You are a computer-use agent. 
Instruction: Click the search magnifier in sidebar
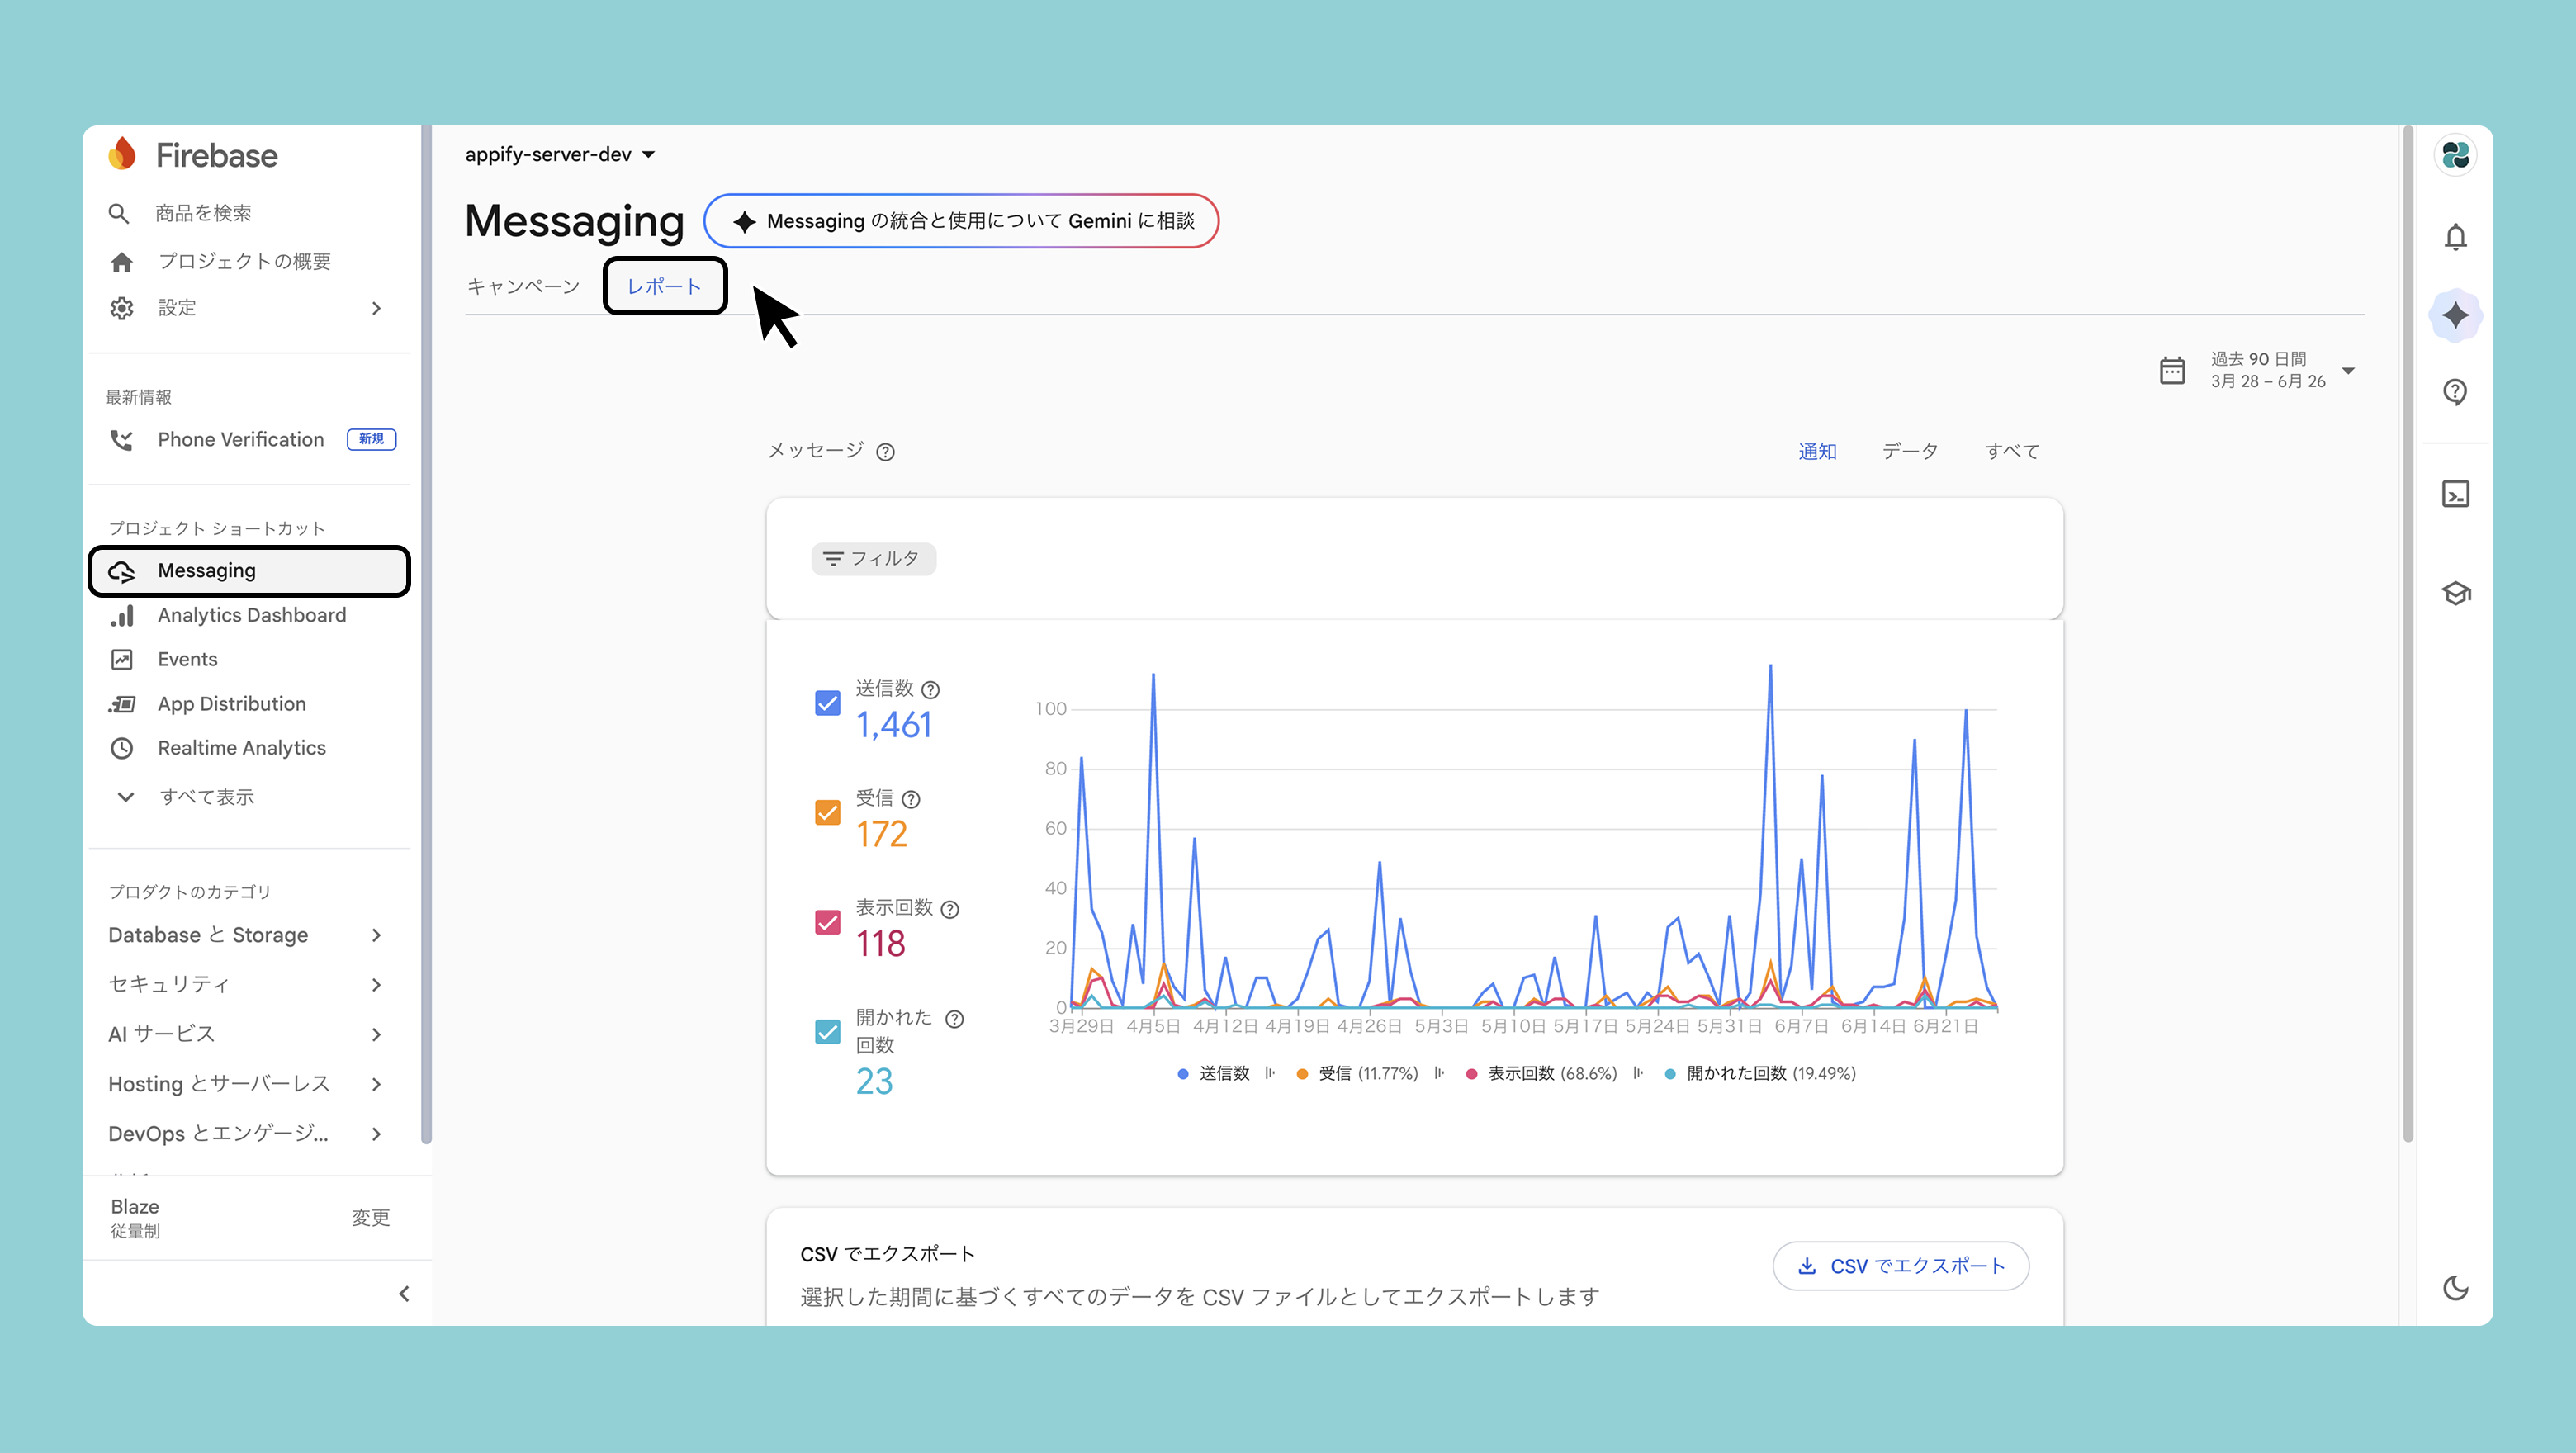click(x=119, y=213)
